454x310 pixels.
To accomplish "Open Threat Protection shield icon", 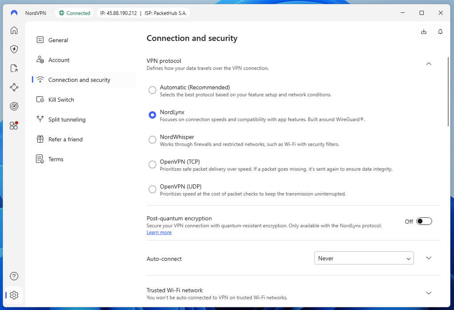I will pyautogui.click(x=14, y=49).
